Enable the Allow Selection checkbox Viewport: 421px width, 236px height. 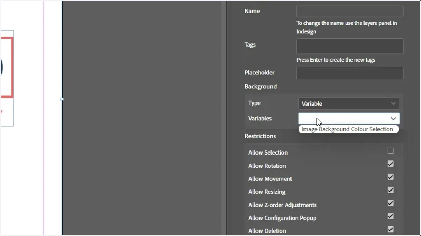390,151
